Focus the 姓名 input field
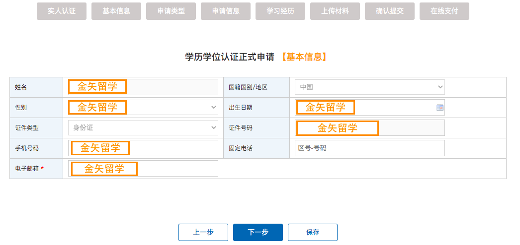Image resolution: width=520 pixels, height=245 pixels. pos(143,87)
